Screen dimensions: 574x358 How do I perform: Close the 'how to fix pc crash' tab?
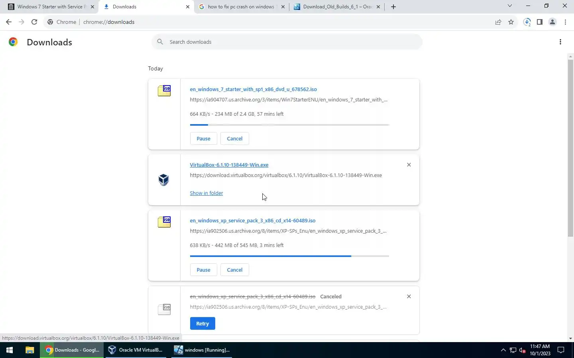283,7
